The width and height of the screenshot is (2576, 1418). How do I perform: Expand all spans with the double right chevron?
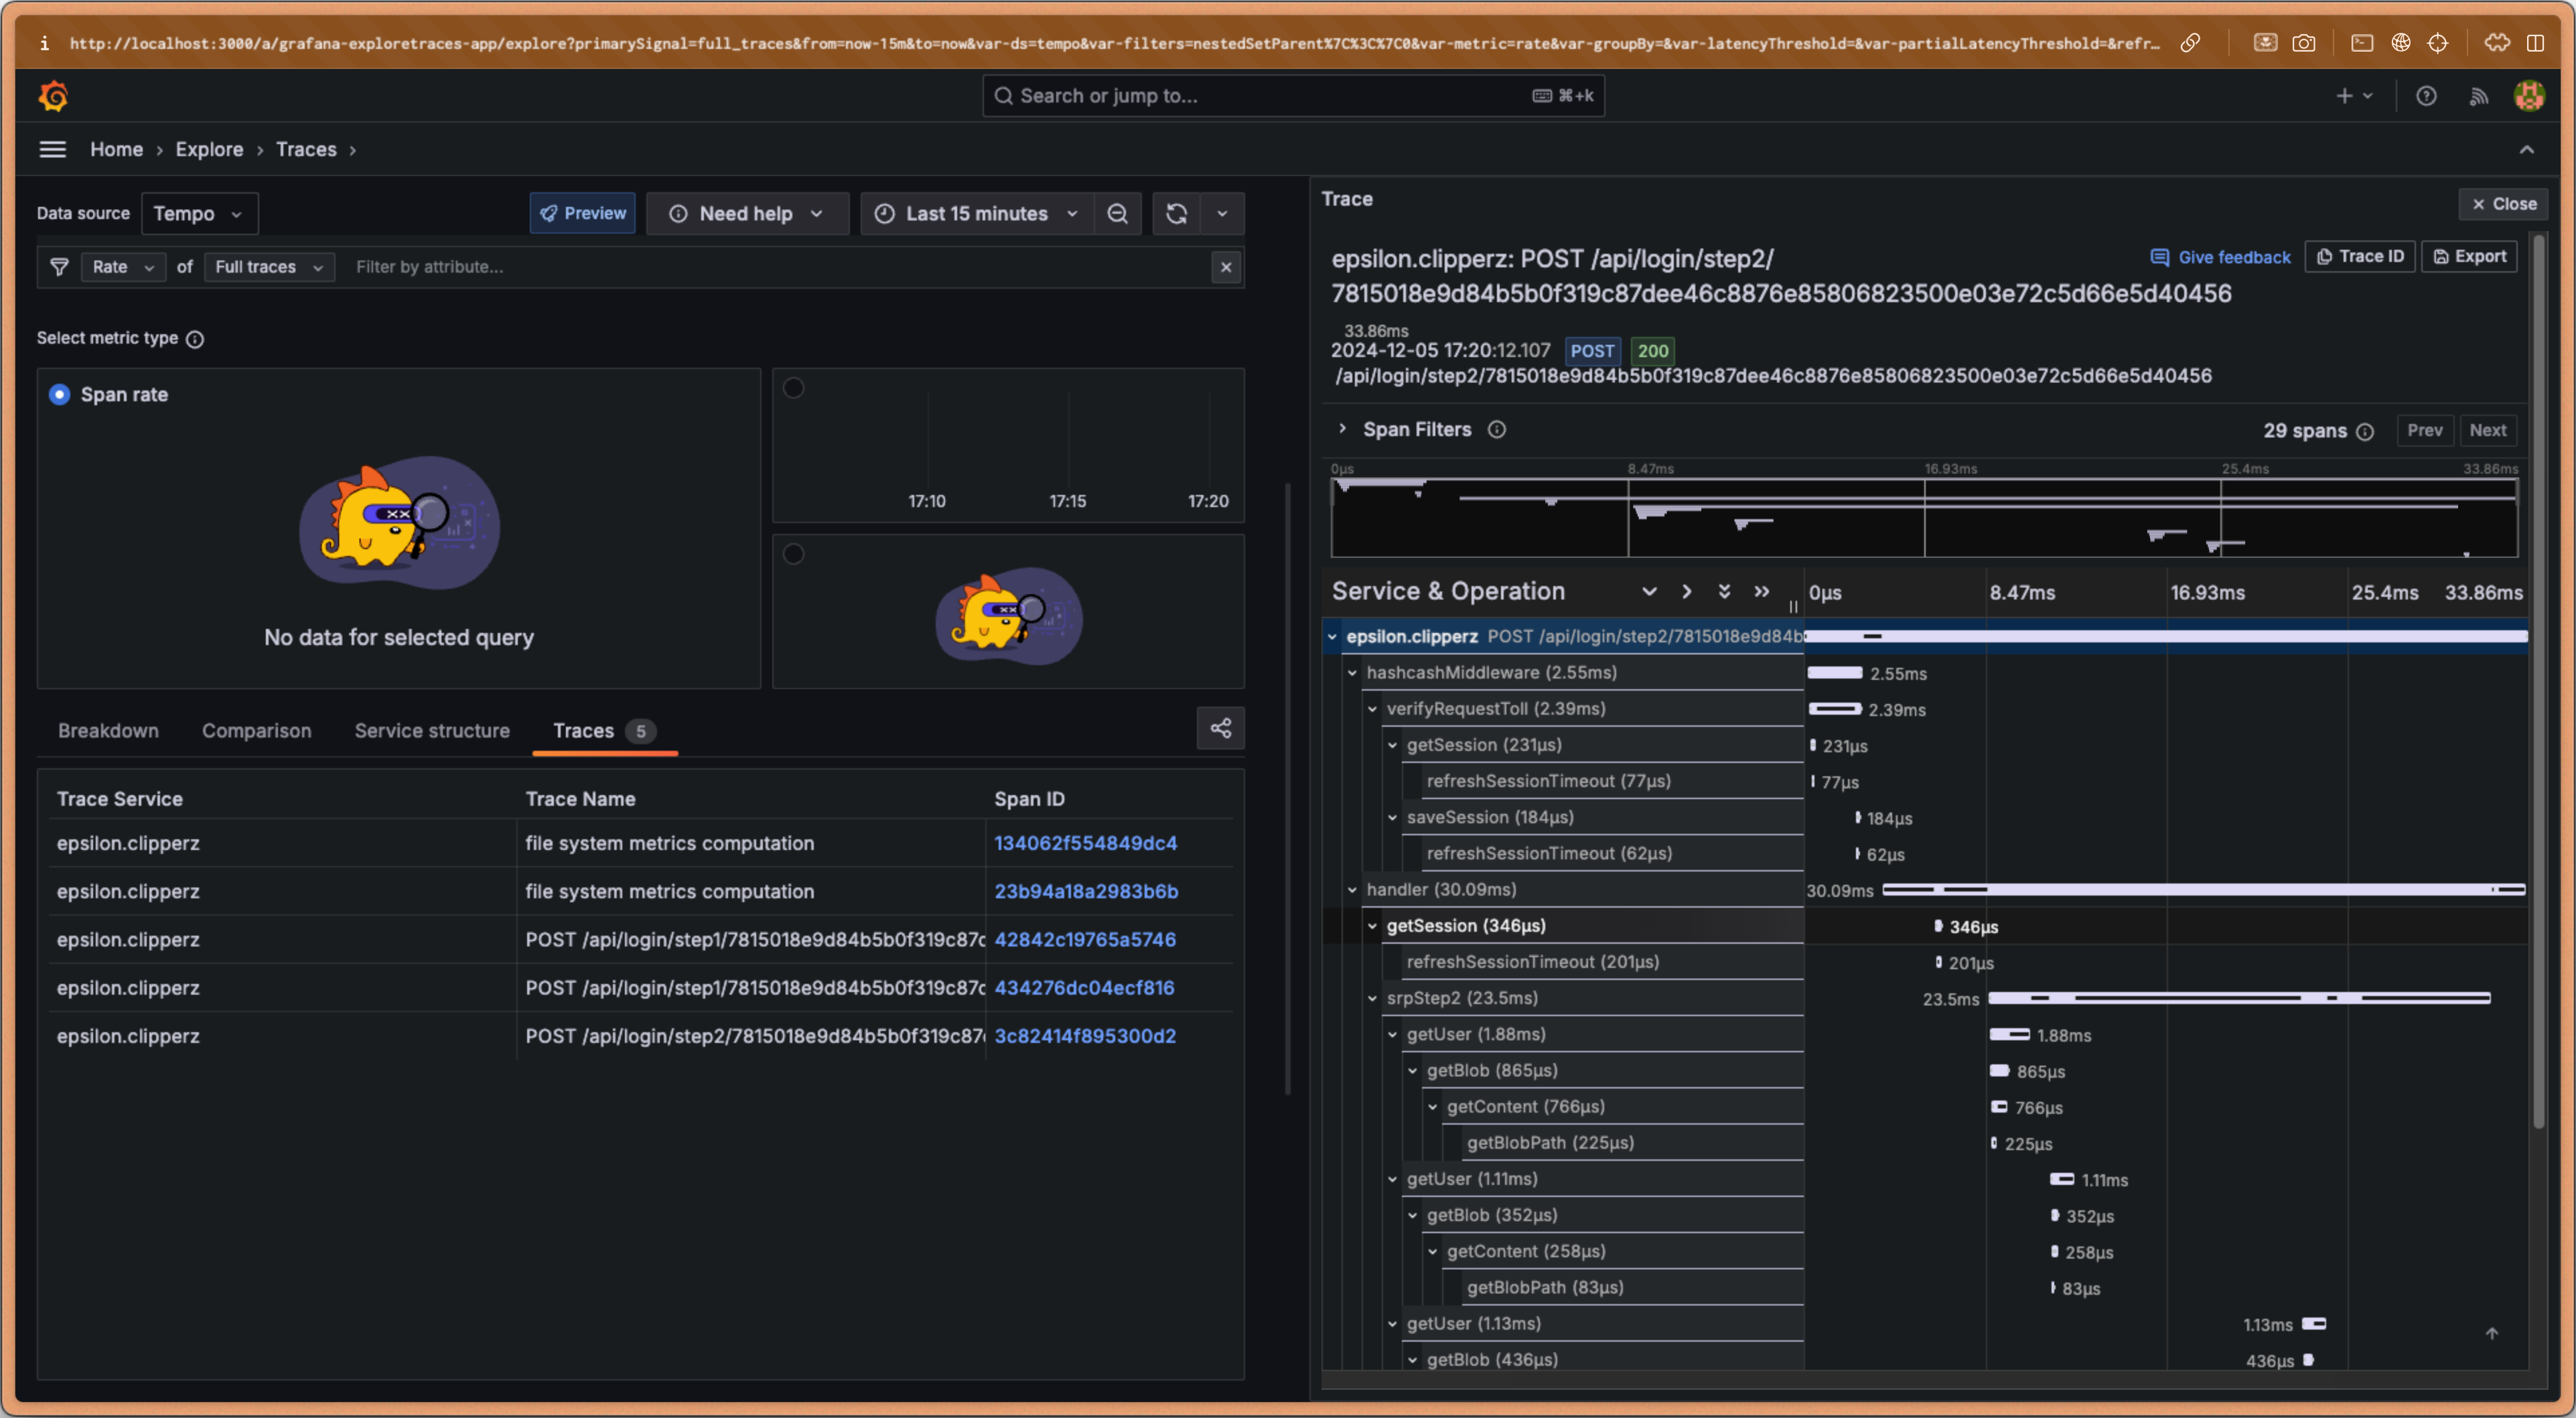point(1762,591)
